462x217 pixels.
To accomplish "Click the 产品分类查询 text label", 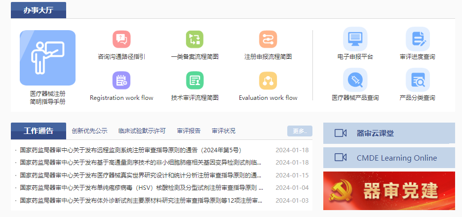I will pyautogui.click(x=418, y=98).
